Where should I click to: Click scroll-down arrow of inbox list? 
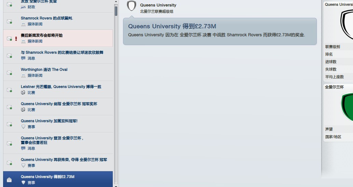point(116,186)
